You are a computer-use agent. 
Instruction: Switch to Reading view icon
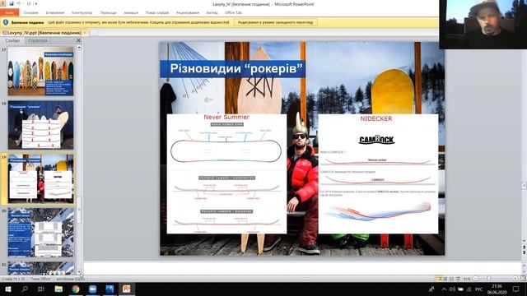coord(451,279)
